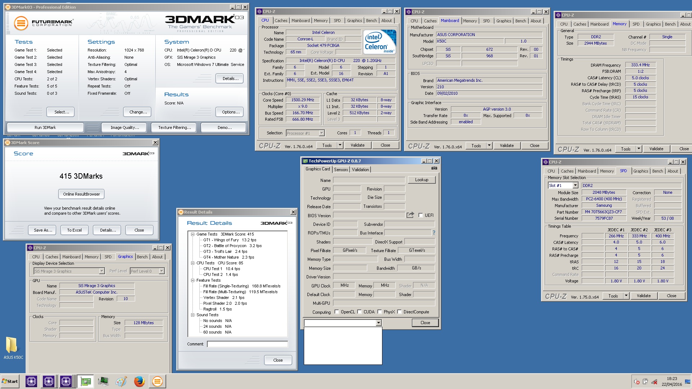Switch to GPU-Z via its taskbar icon
This screenshot has width=692, height=389.
[86, 381]
